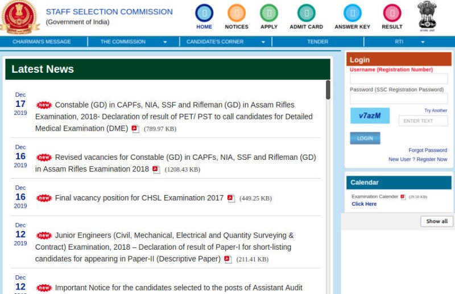Focus the captcha ENTER TEXT field
The width and height of the screenshot is (455, 294).
pyautogui.click(x=423, y=121)
